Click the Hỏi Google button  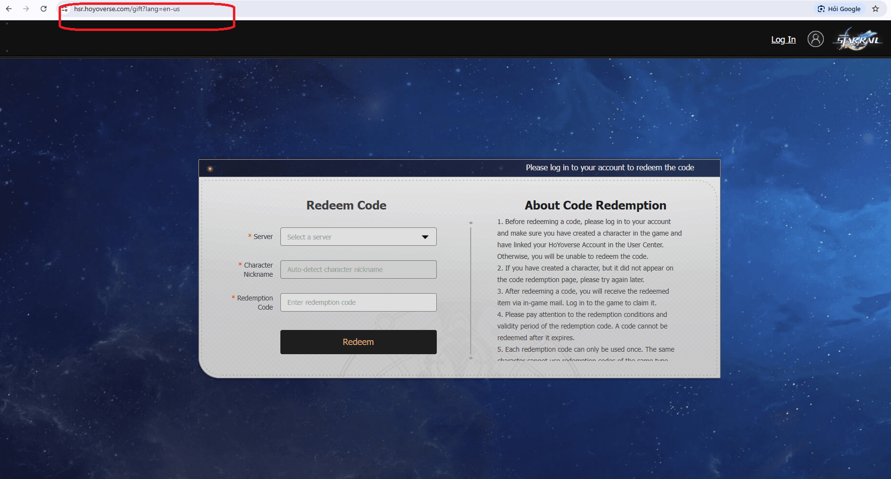(839, 9)
